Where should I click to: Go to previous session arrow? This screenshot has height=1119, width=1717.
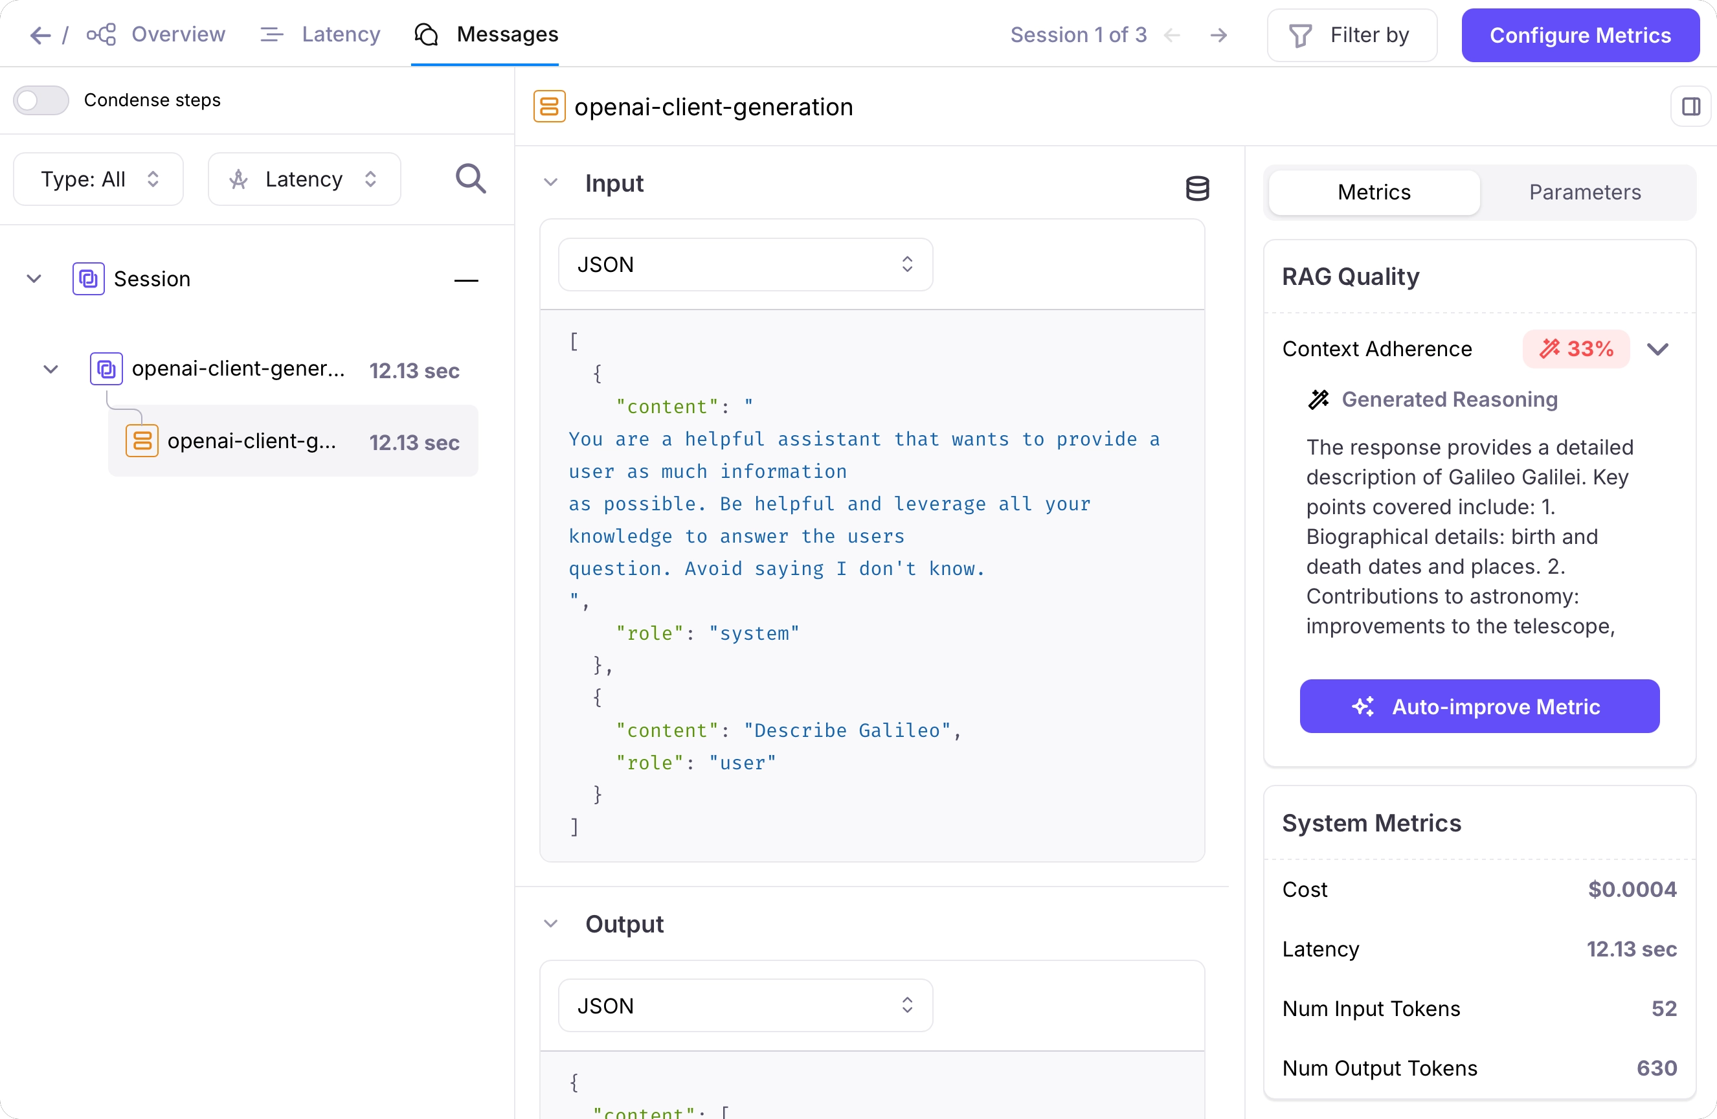tap(1173, 34)
